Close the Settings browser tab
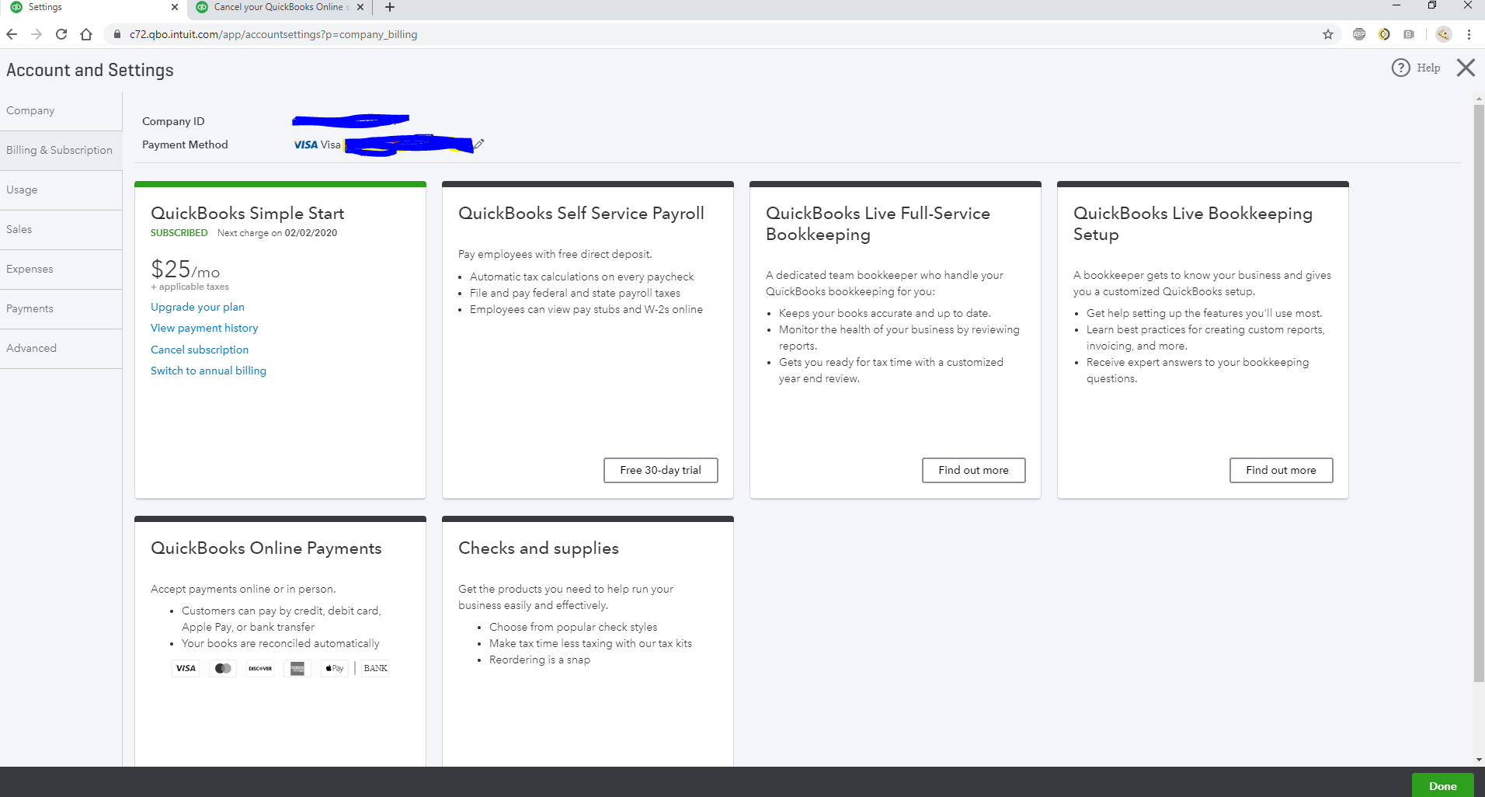The image size is (1485, 797). 175,7
